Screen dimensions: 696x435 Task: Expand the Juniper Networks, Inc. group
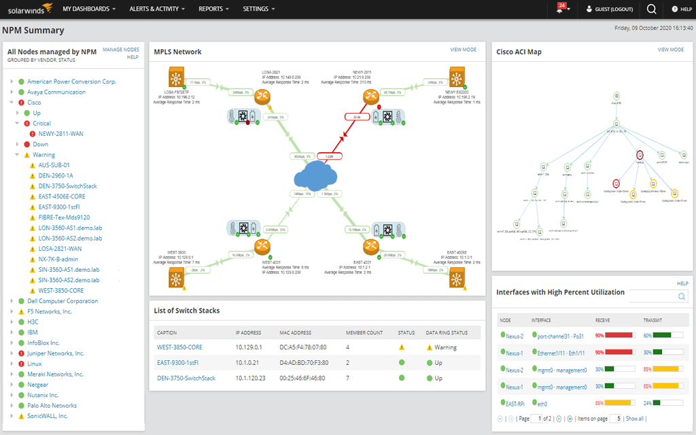click(x=11, y=353)
